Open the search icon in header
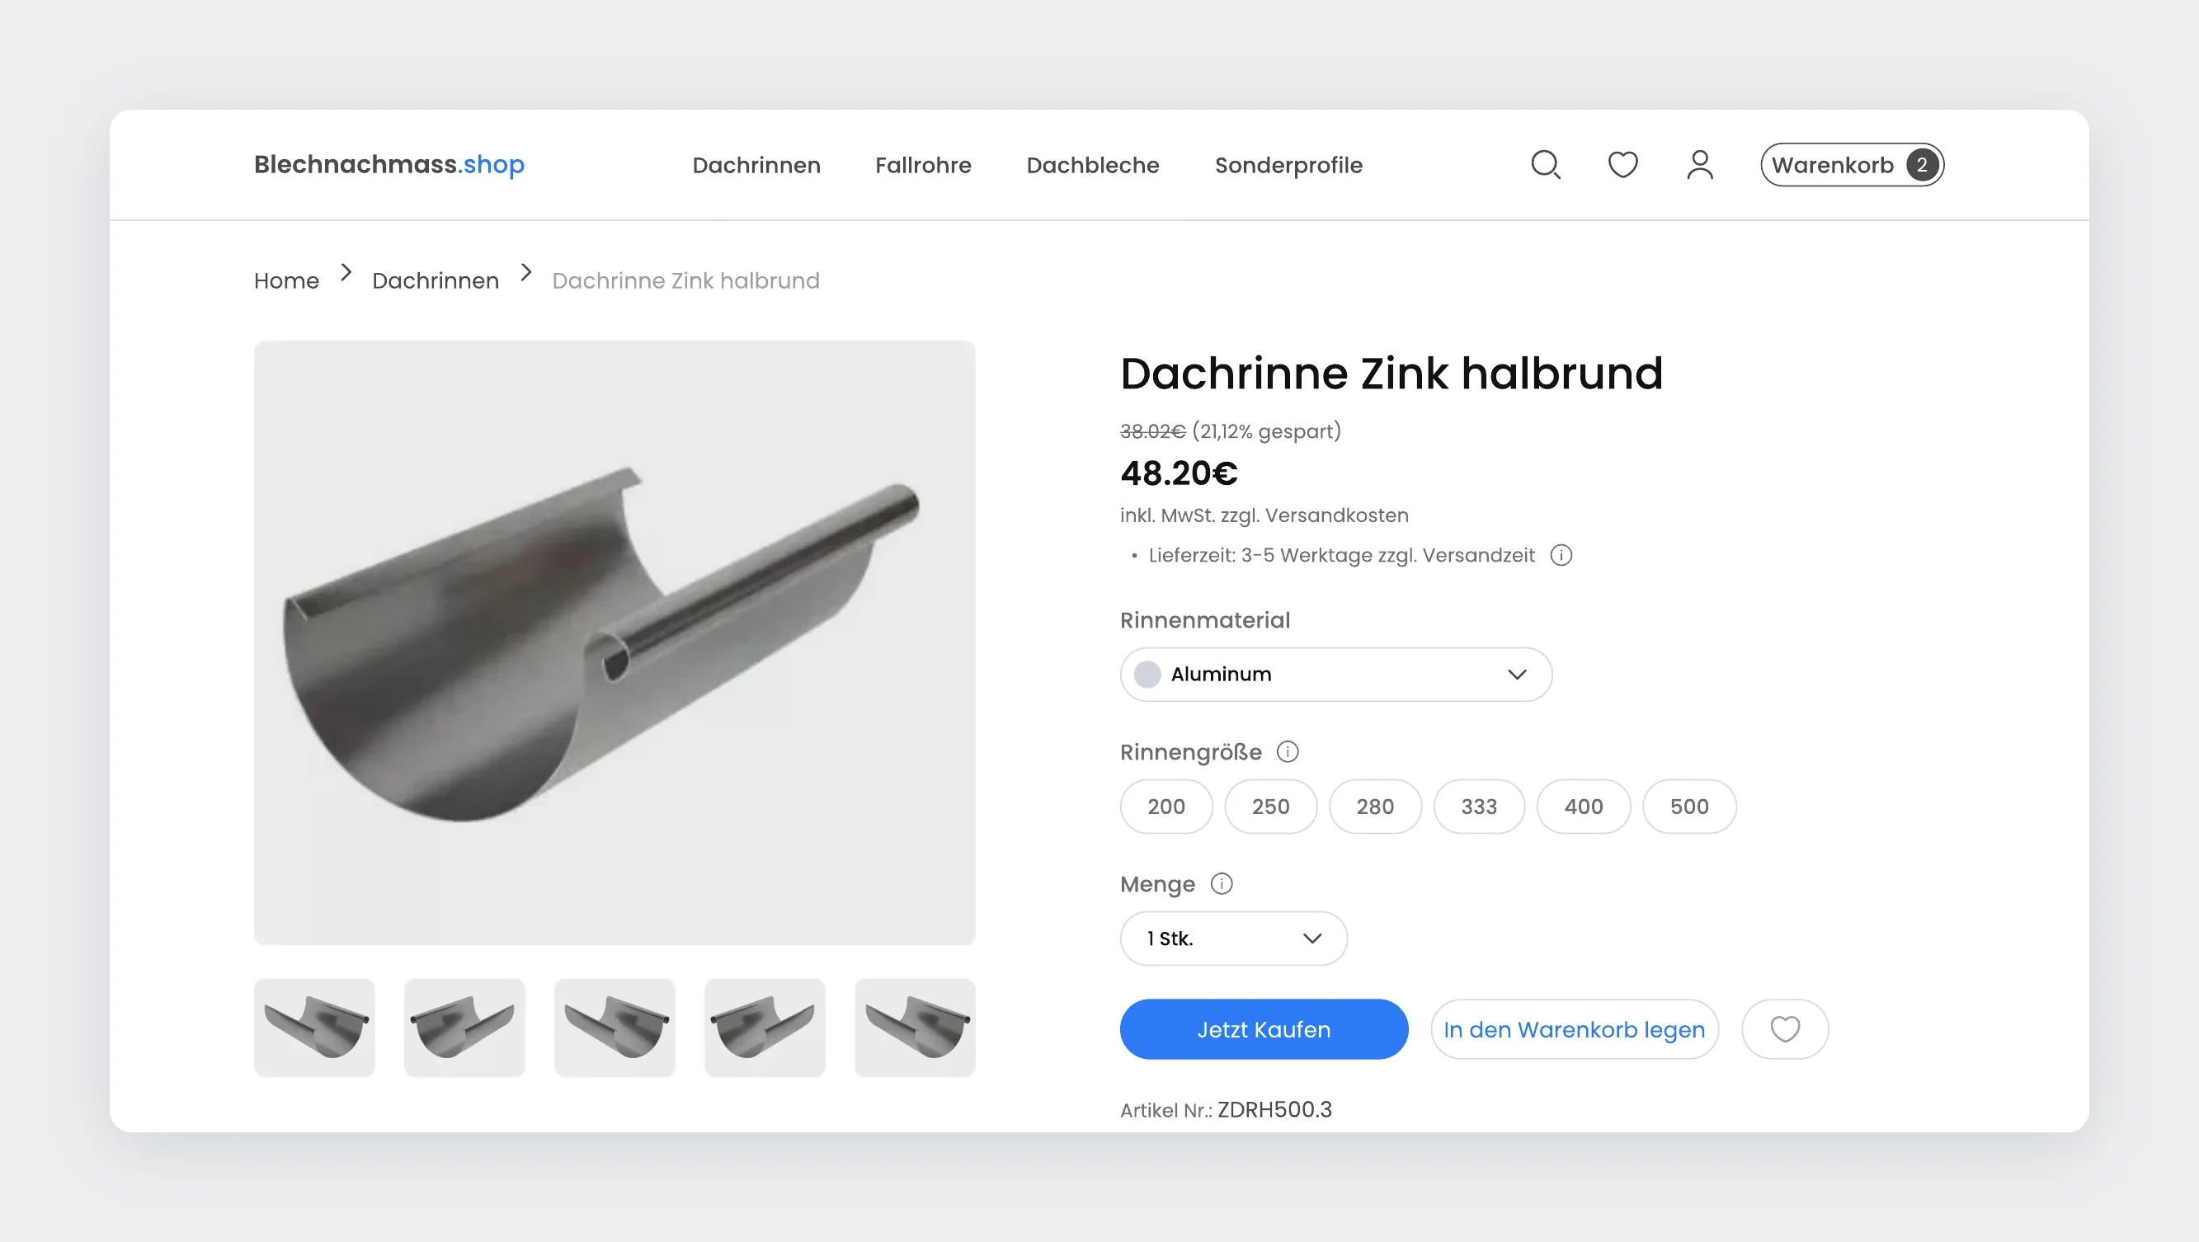2199x1242 pixels. tap(1545, 165)
